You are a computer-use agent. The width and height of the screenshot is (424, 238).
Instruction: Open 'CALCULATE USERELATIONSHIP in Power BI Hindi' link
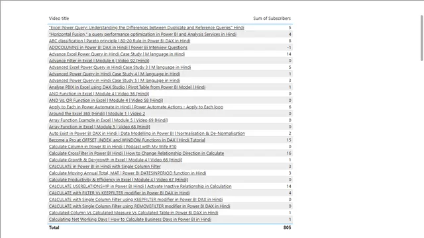point(140,186)
